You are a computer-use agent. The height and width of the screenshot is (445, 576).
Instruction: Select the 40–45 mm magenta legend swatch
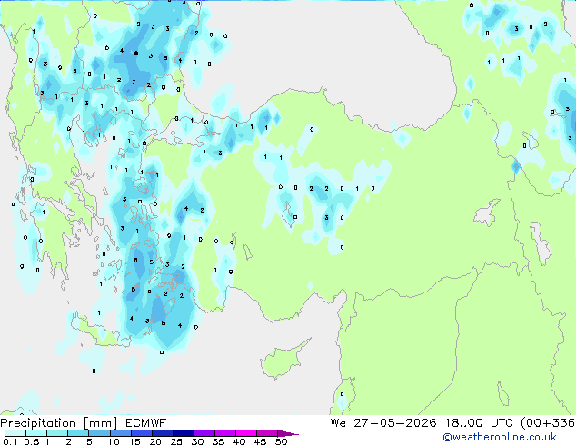pos(246,433)
